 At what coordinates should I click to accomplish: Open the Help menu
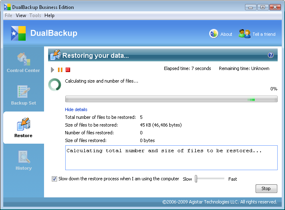(49, 15)
